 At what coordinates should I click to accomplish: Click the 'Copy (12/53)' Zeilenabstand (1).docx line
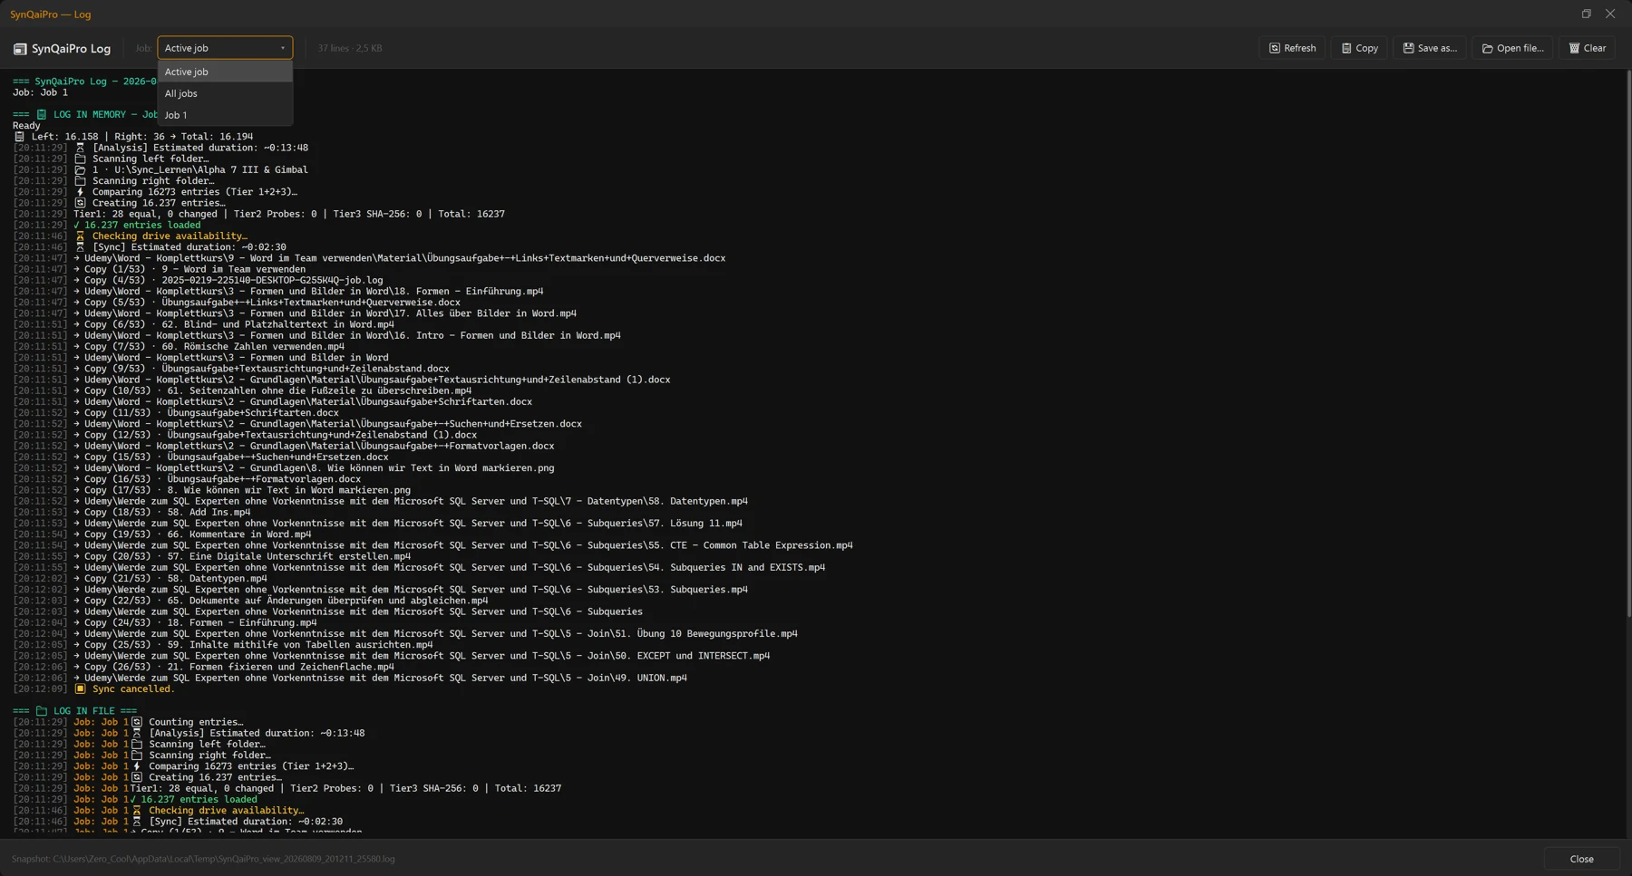click(245, 435)
